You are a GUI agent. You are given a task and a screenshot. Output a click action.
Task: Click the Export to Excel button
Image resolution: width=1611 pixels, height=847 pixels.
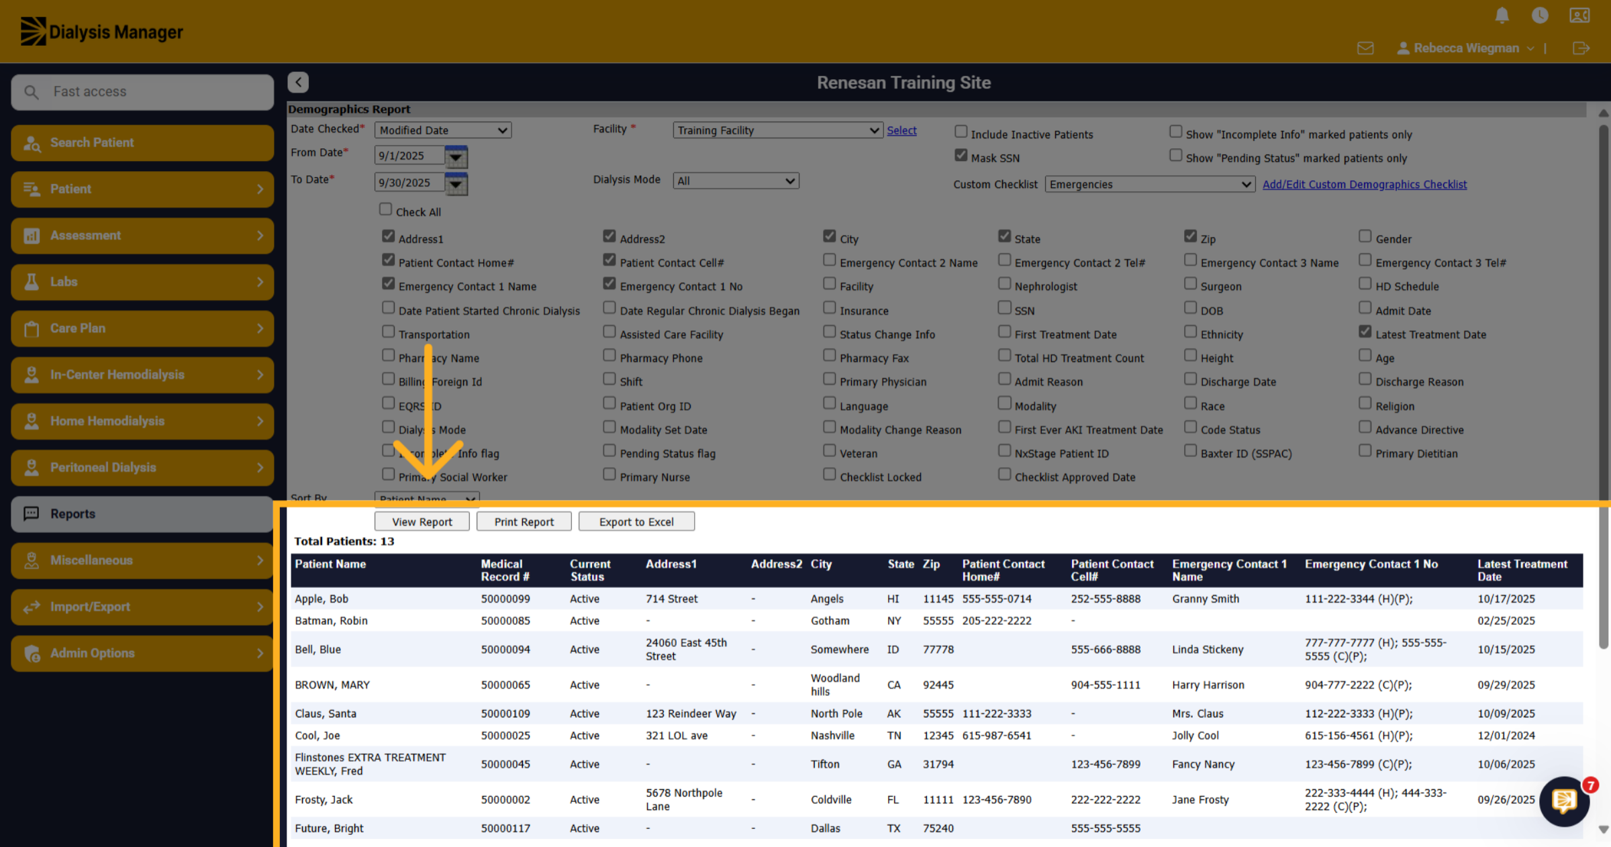click(636, 521)
